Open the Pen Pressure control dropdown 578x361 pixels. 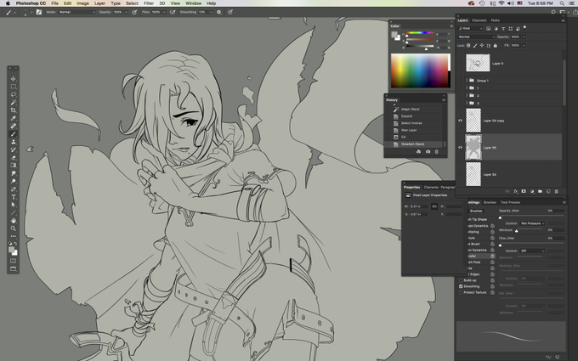pos(532,223)
